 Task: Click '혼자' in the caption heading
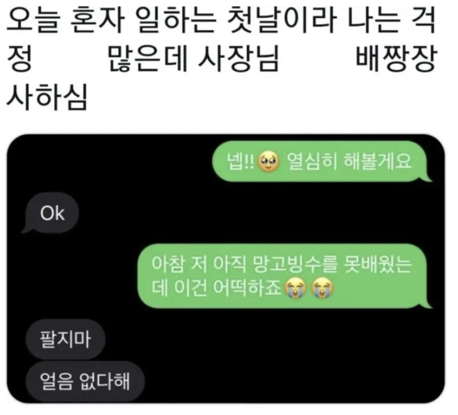(98, 20)
